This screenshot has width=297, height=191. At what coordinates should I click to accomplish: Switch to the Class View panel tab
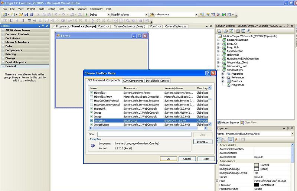(x=248, y=123)
